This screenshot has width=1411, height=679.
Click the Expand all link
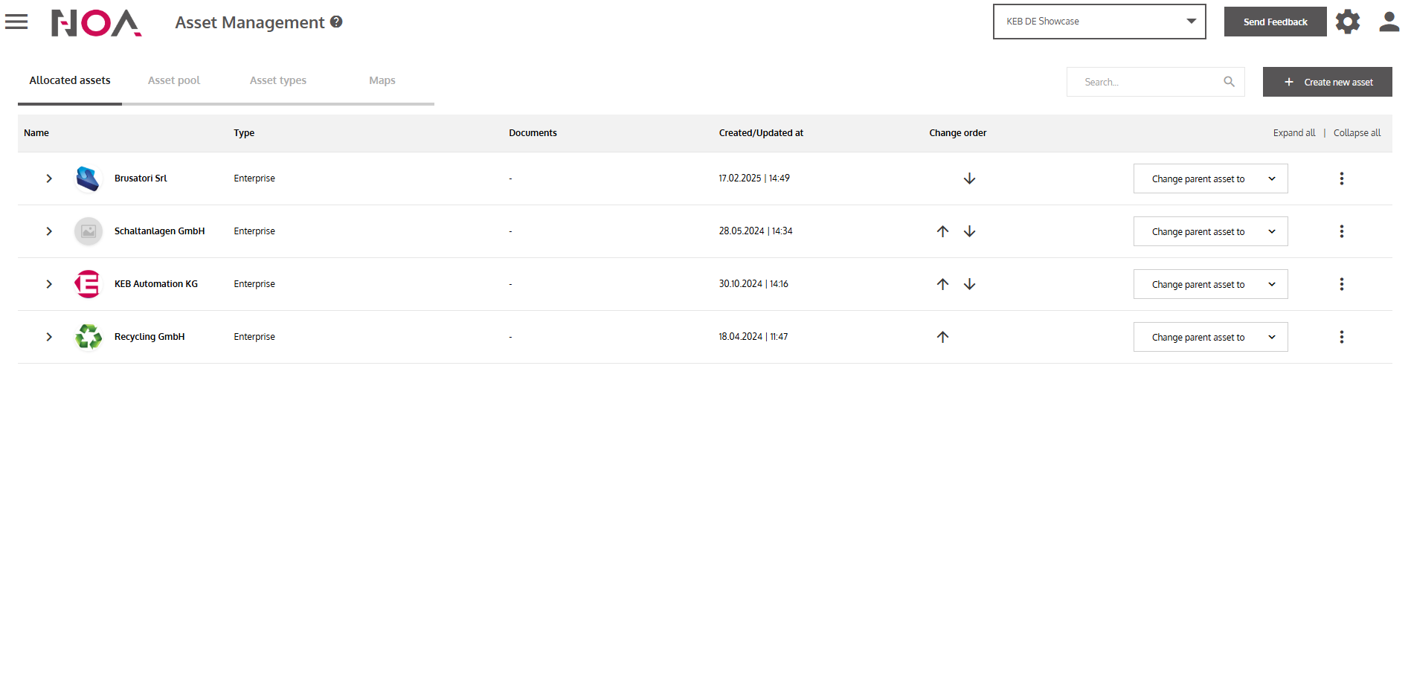(x=1293, y=133)
